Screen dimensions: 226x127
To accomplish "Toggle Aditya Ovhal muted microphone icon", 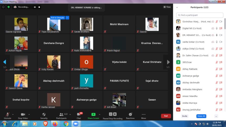I will click(217, 49).
